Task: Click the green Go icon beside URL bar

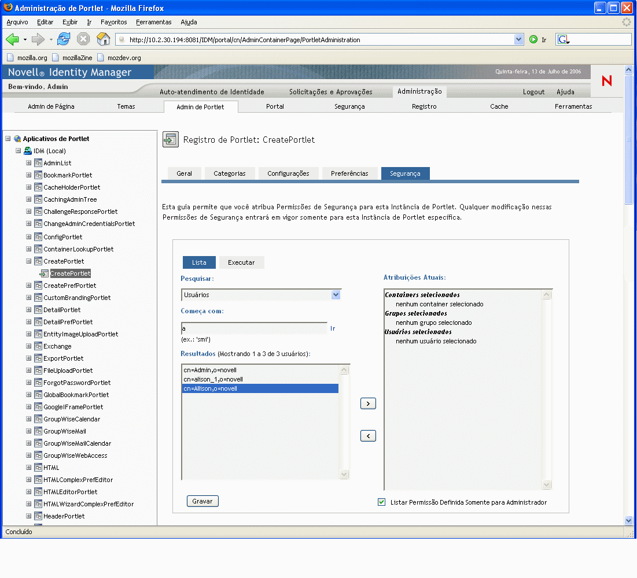Action: coord(533,39)
